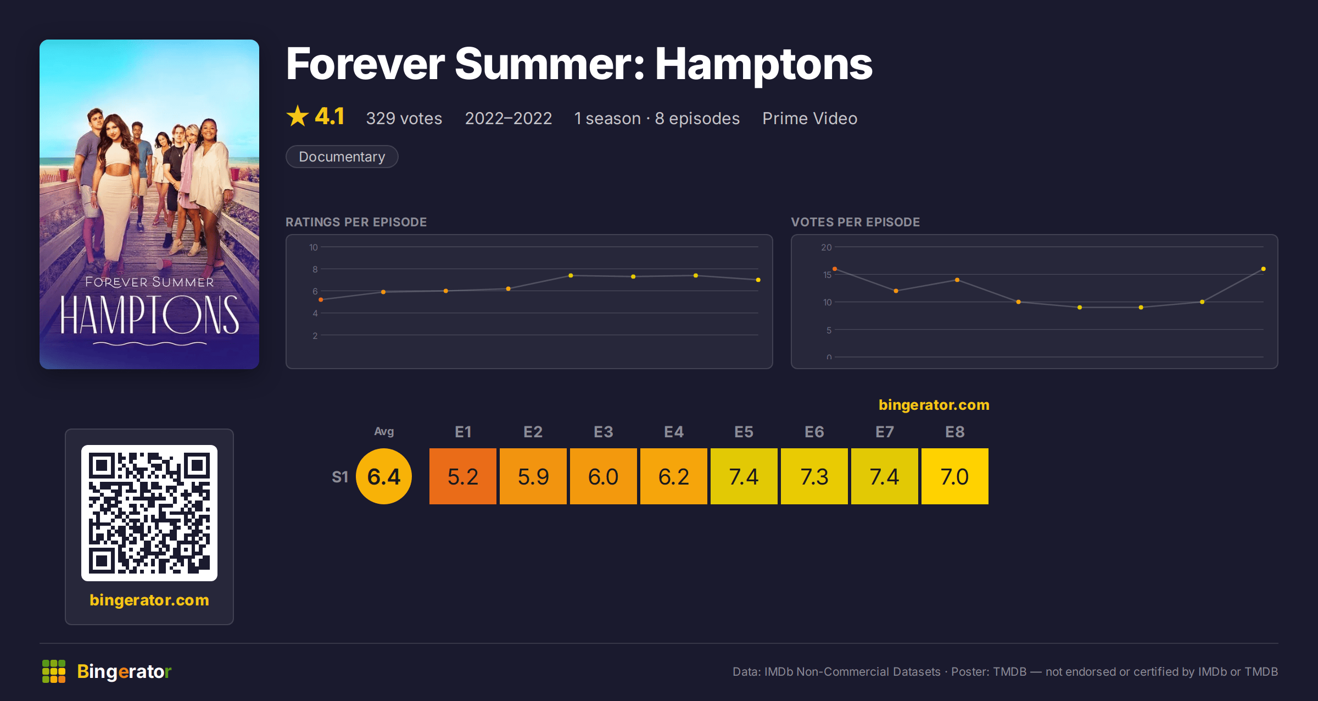Image resolution: width=1318 pixels, height=701 pixels.
Task: Select the E3 rating tile 6.0
Action: point(604,476)
